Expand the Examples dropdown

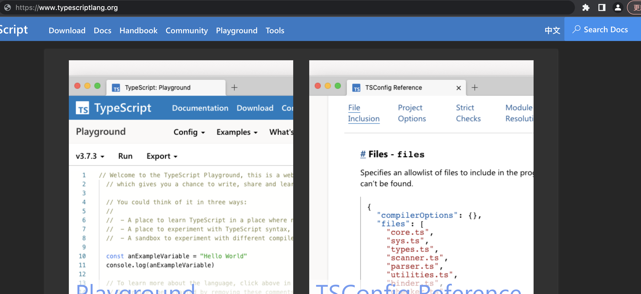[237, 132]
